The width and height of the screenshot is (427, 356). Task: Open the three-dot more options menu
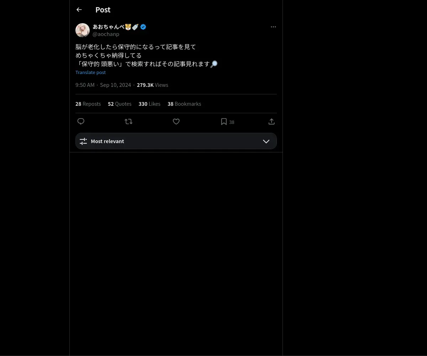coord(273,27)
